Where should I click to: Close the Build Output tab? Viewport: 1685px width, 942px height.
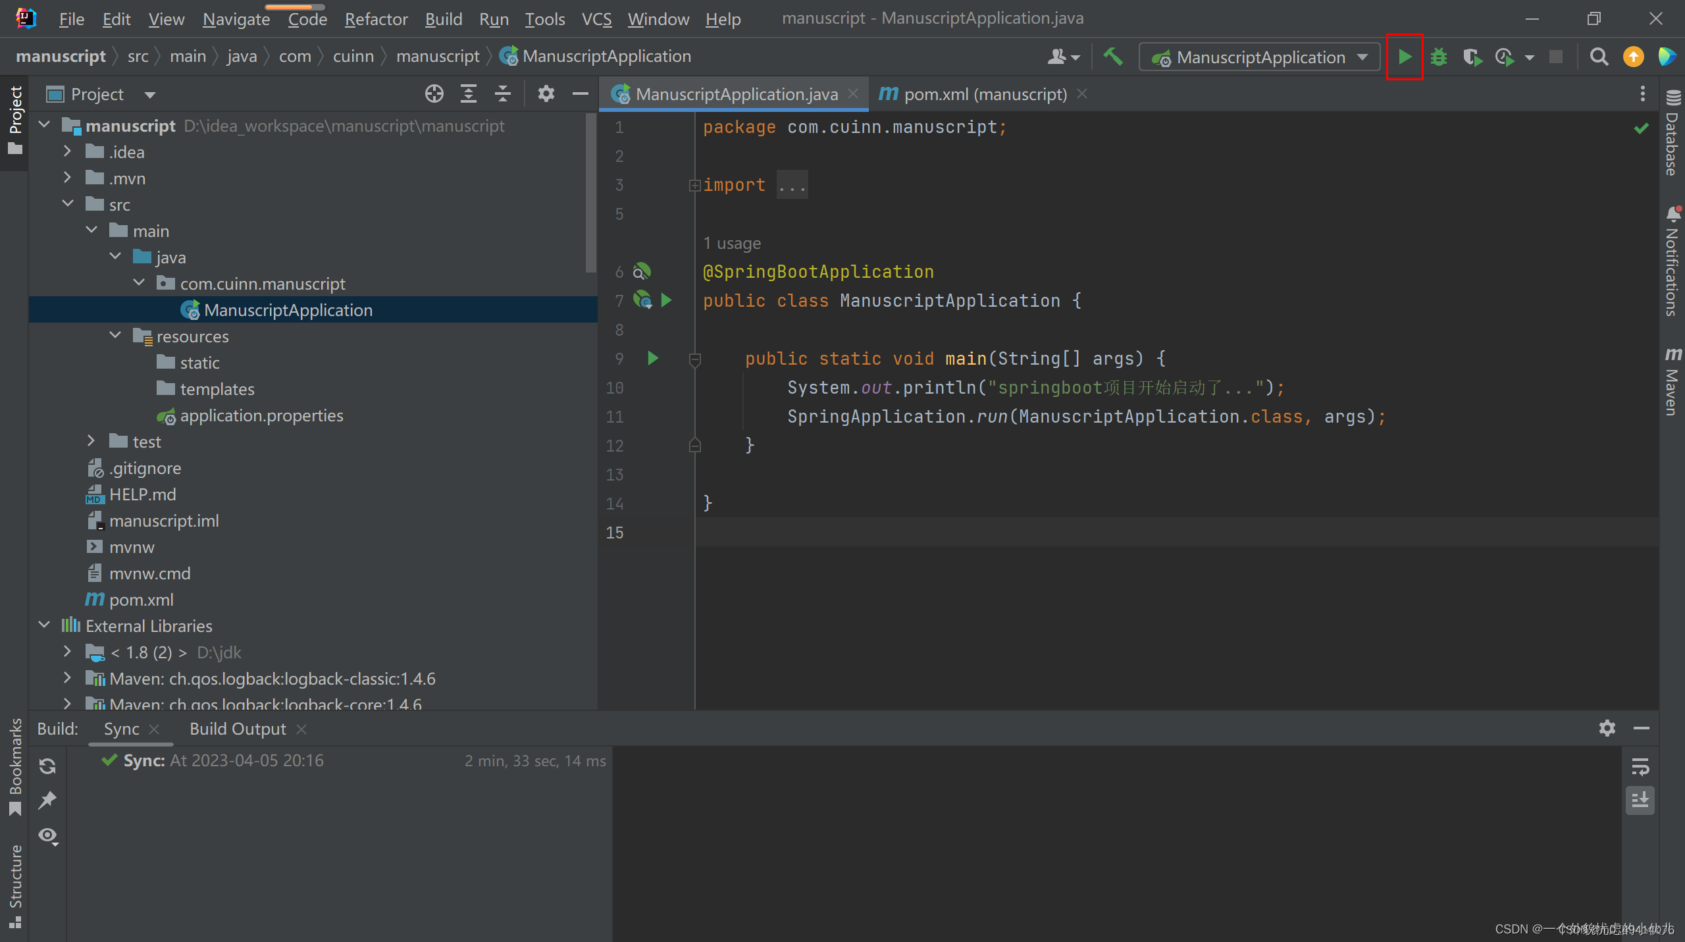[301, 729]
